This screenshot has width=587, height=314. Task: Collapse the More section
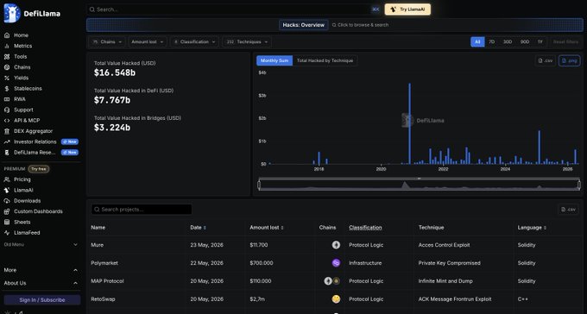point(41,270)
